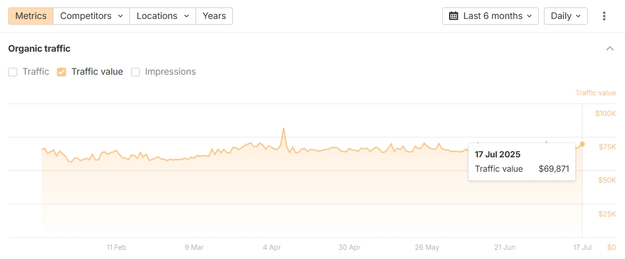Expand the Locations dropdown
This screenshot has height=259, width=625.
(163, 16)
